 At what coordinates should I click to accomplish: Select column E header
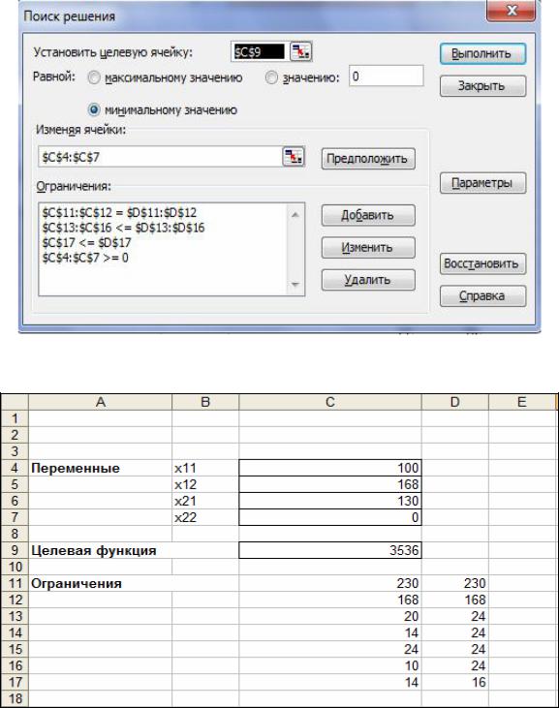coord(522,402)
